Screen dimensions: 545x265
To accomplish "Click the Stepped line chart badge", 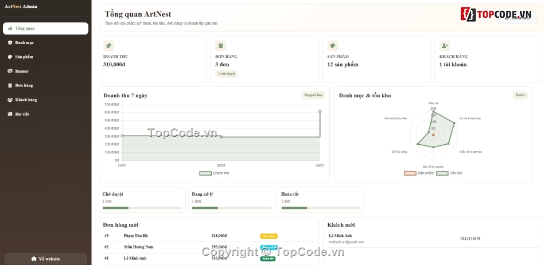I will (313, 96).
